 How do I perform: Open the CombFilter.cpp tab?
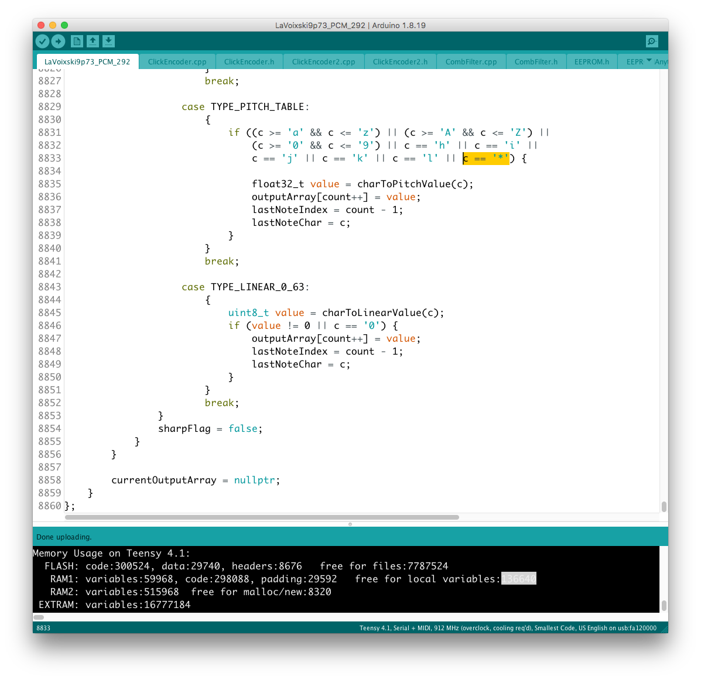pos(471,61)
